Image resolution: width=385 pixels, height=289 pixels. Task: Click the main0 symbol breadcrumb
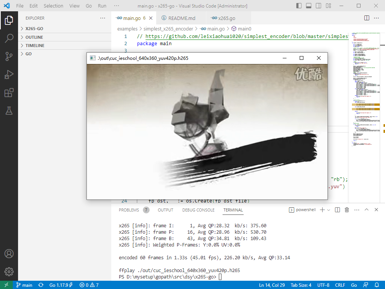(242, 29)
